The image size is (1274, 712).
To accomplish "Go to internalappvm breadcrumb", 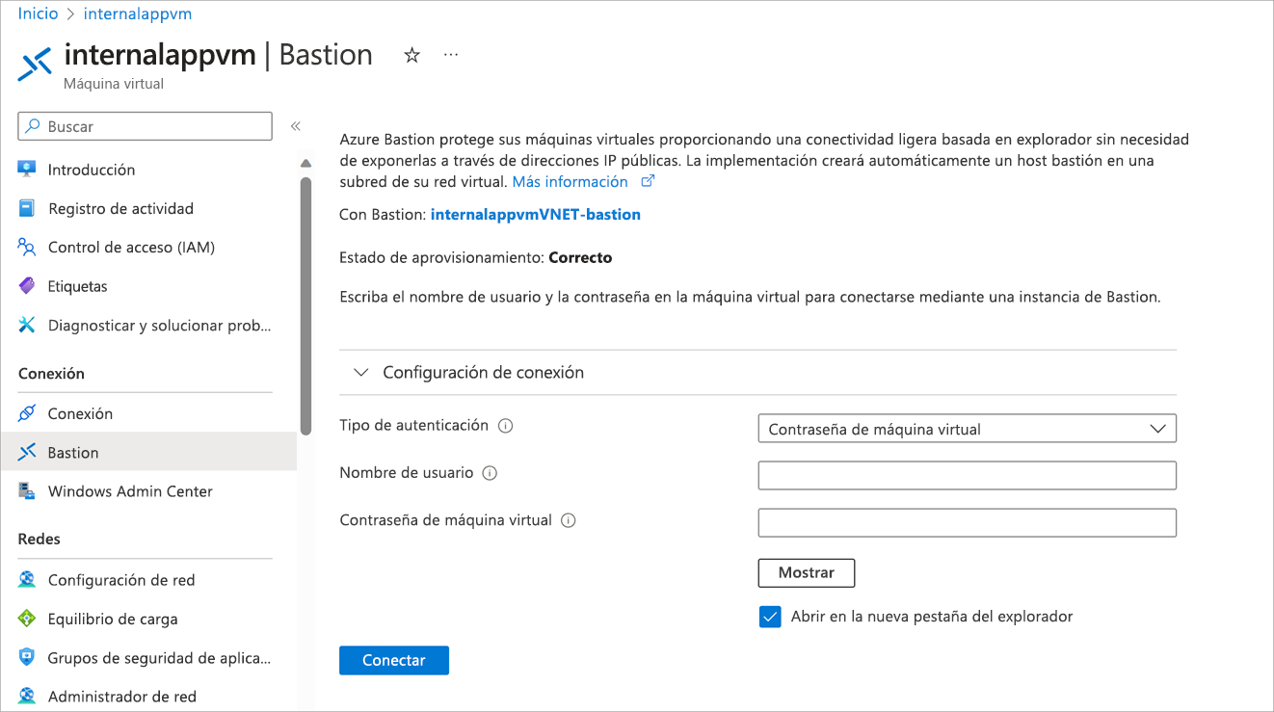I will [x=138, y=13].
